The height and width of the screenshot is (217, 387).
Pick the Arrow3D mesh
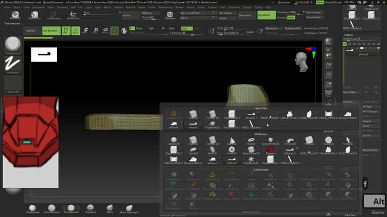(348, 140)
